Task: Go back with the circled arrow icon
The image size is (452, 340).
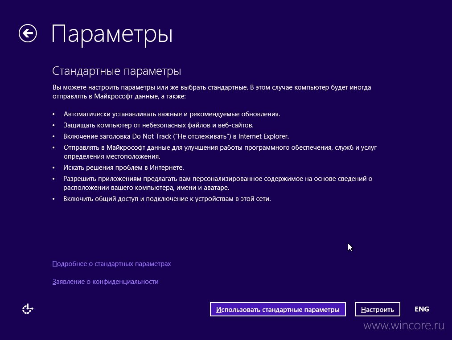Action: tap(28, 33)
